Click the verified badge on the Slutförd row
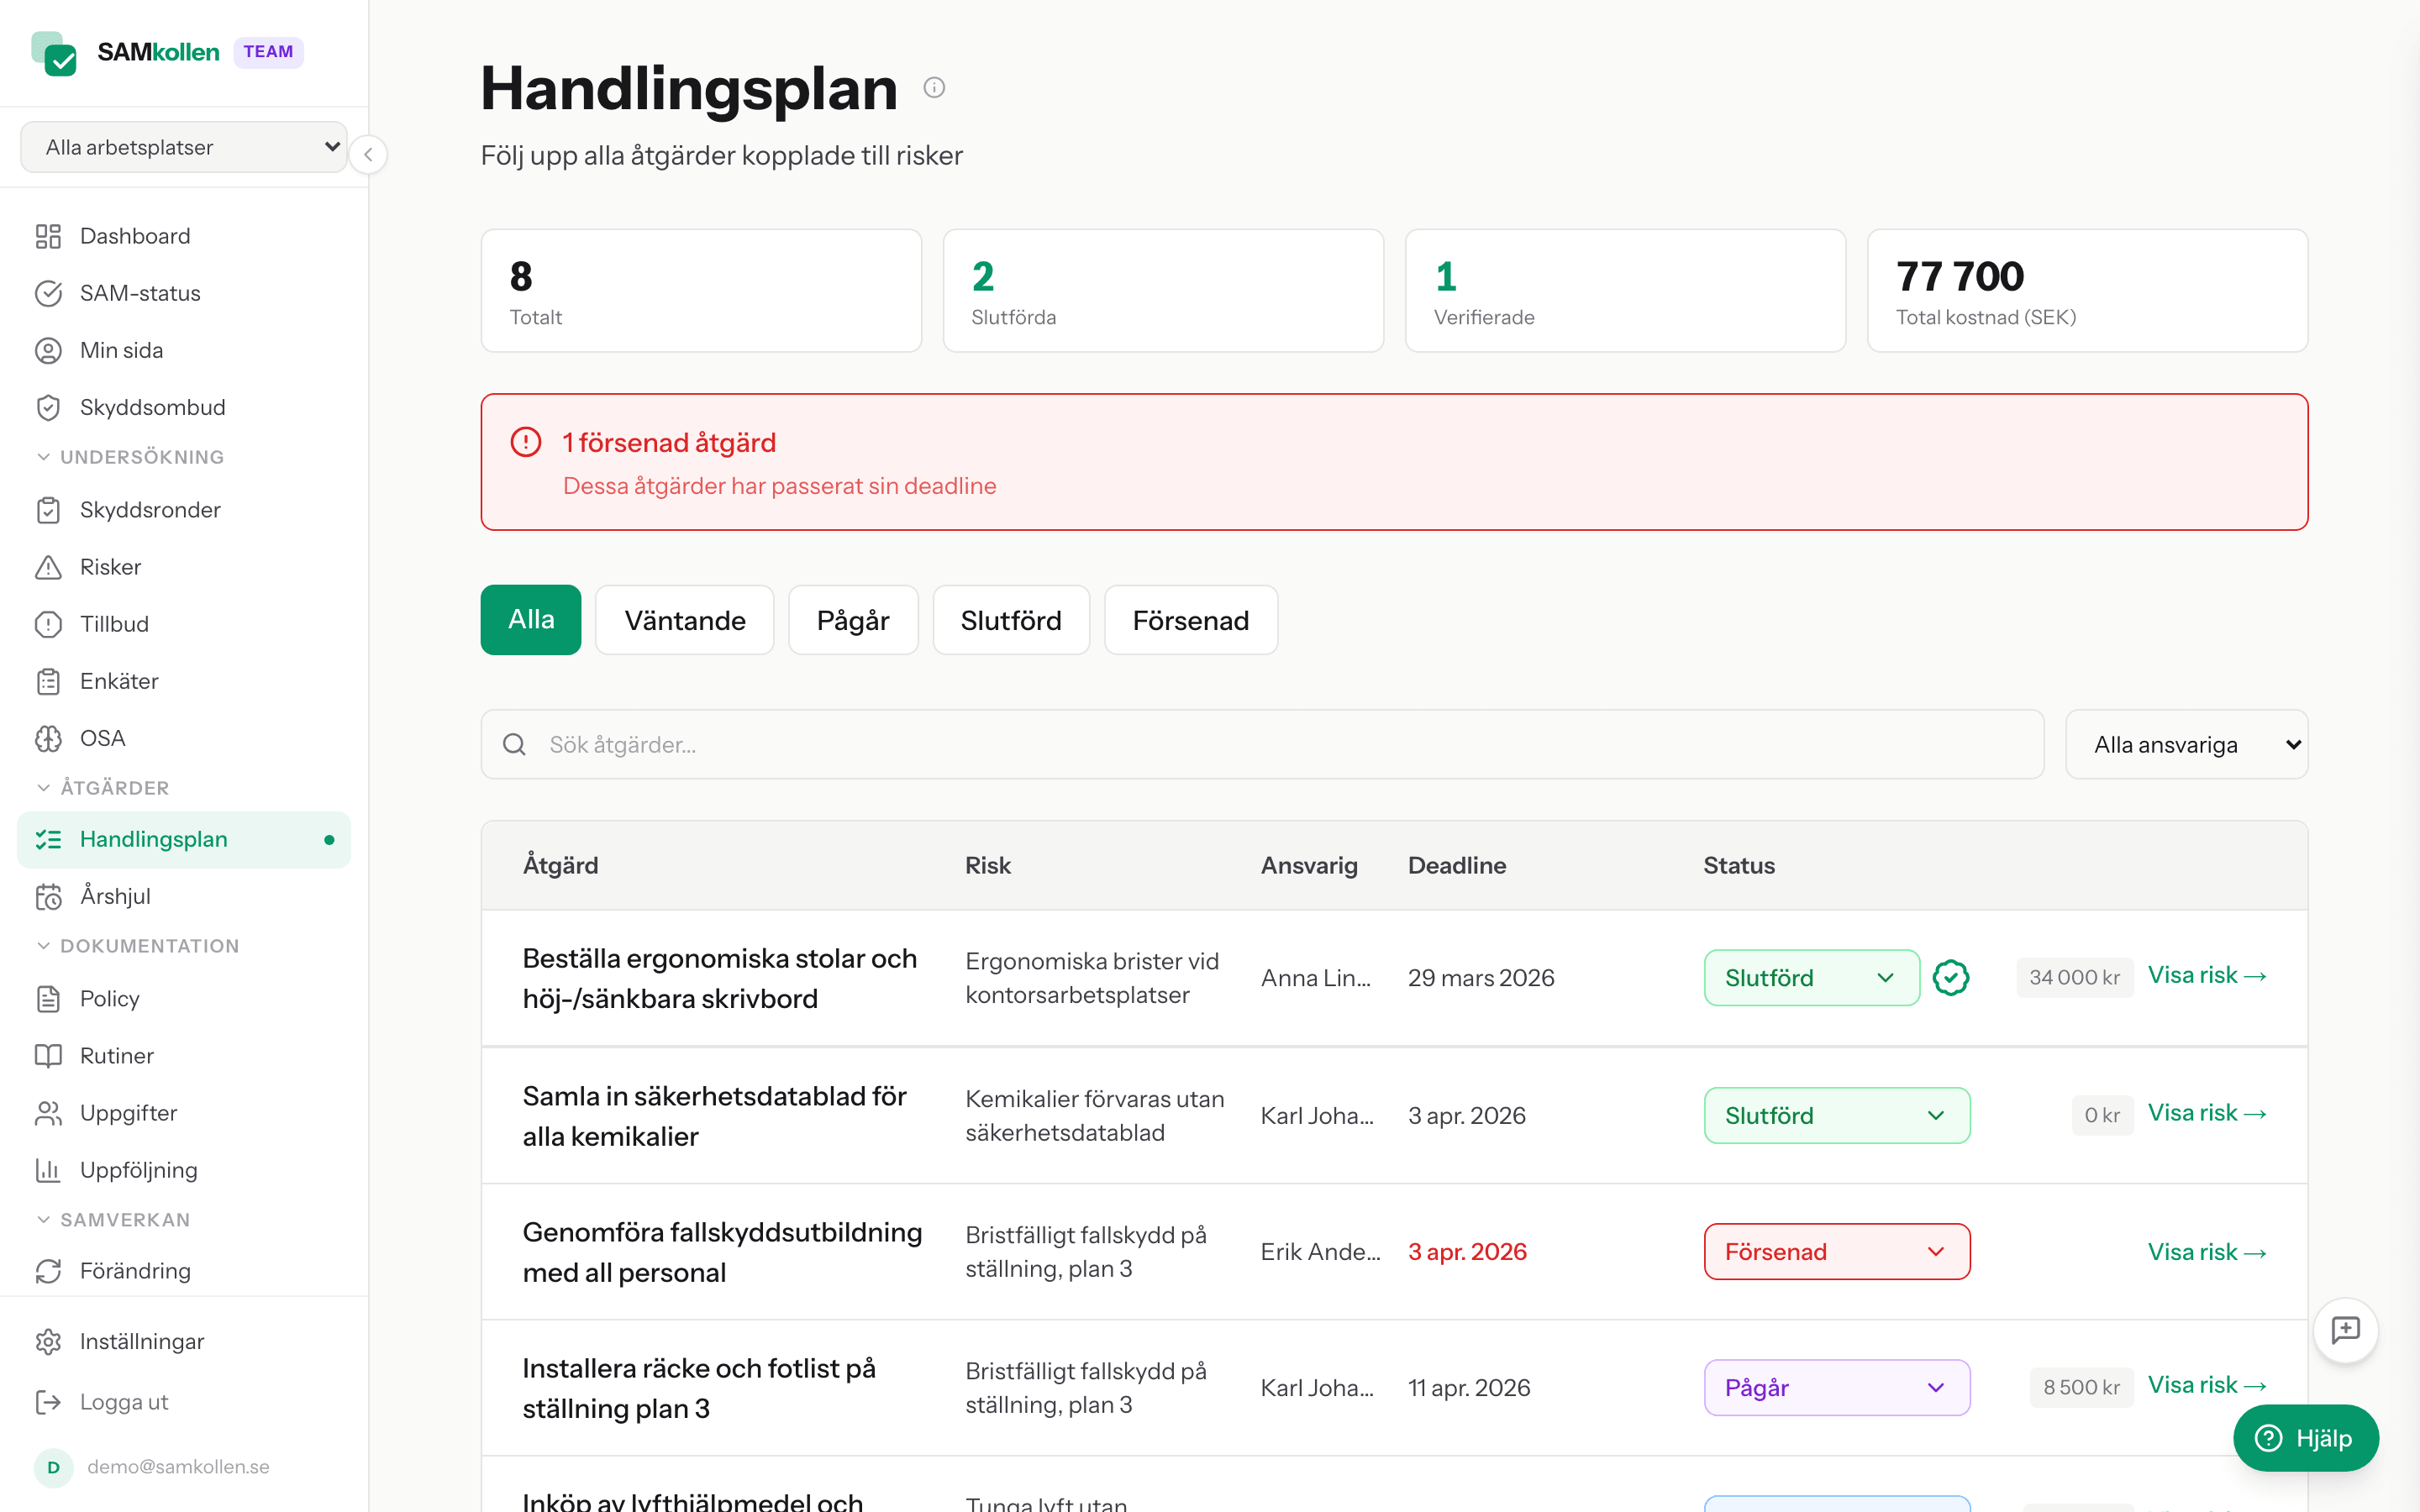Screen dimensions: 2420x1512 [1950, 977]
